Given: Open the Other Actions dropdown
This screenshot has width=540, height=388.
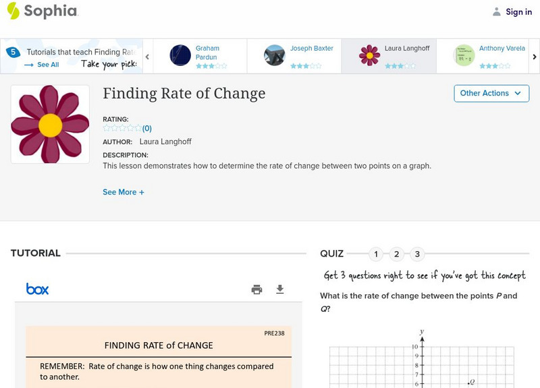Looking at the screenshot, I should (491, 94).
